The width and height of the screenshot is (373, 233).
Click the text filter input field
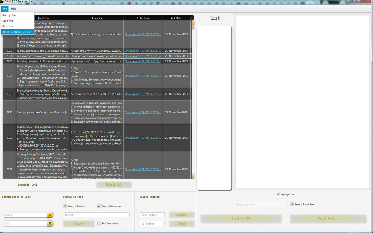tap(96, 215)
